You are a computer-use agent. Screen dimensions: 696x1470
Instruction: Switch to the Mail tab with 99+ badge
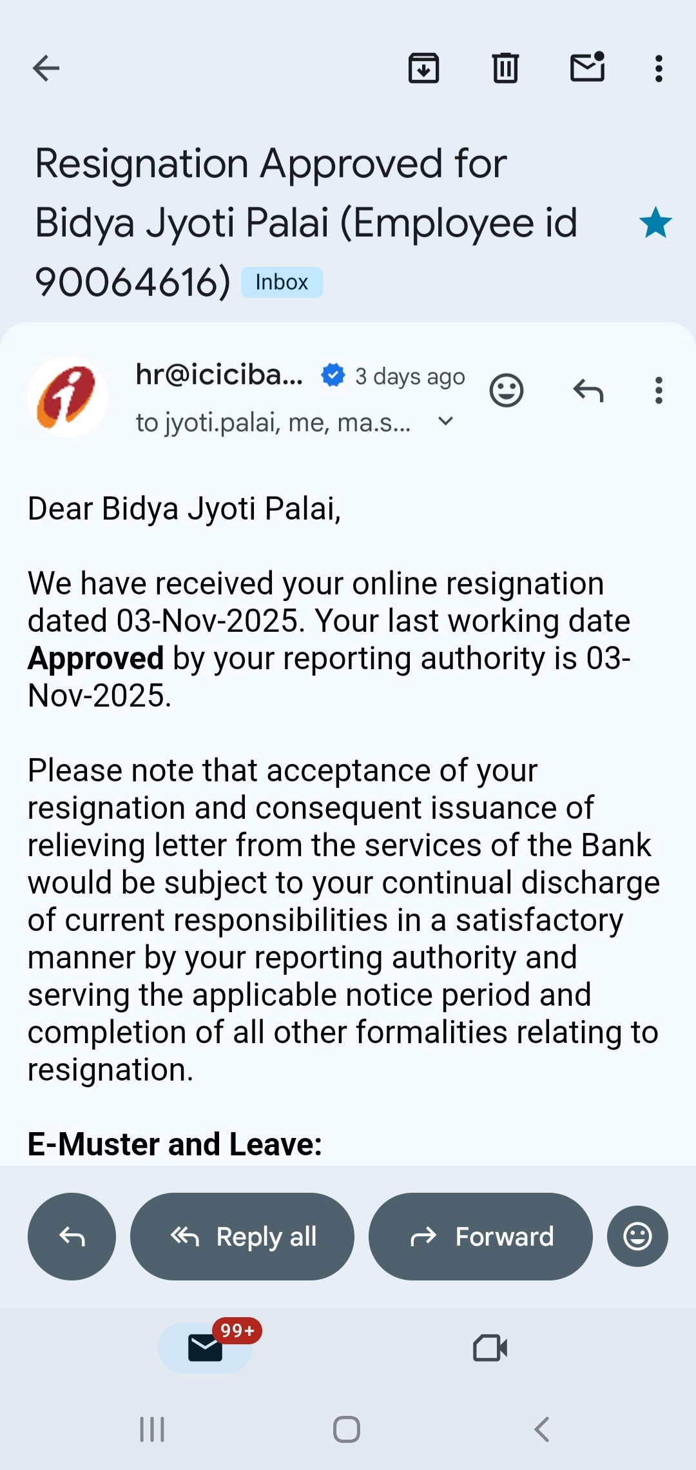[206, 1347]
